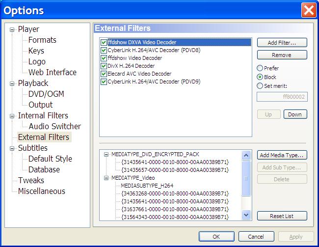Click the Add Filter... button
Image resolution: width=319 pixels, height=247 pixels.
click(282, 43)
